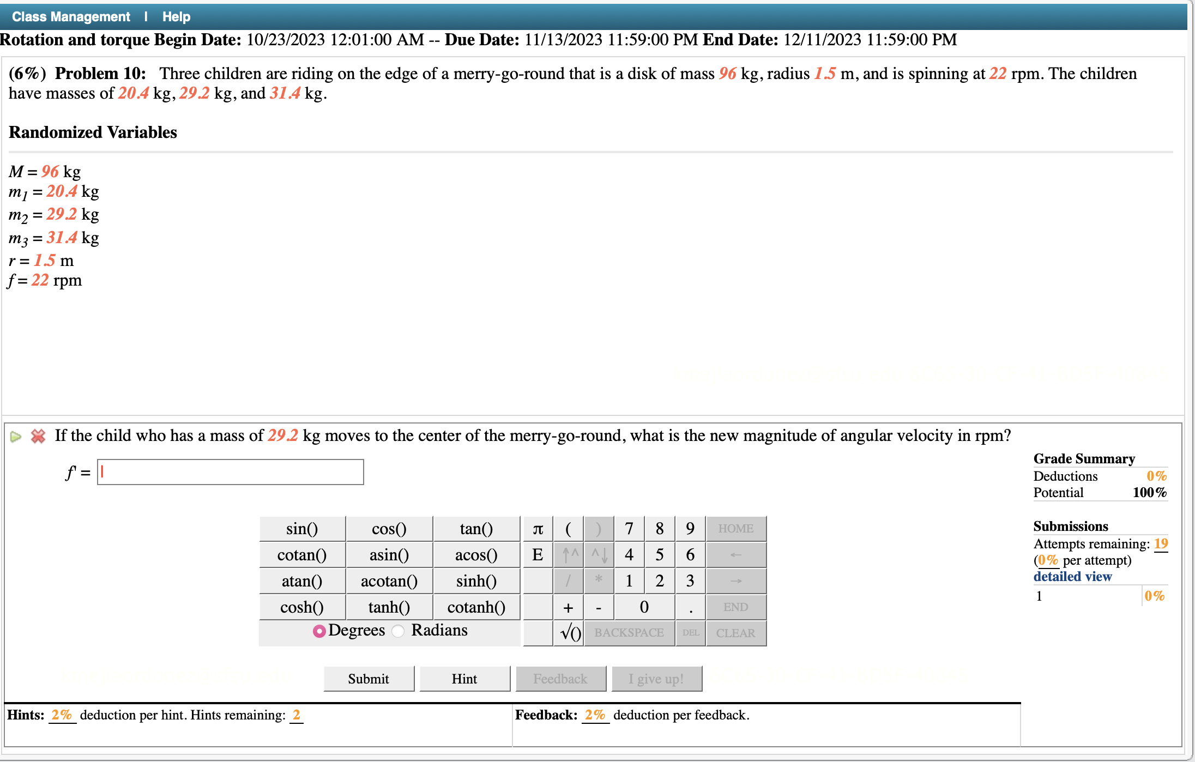Insert a square root with the √() key
The image size is (1195, 762).
click(569, 632)
